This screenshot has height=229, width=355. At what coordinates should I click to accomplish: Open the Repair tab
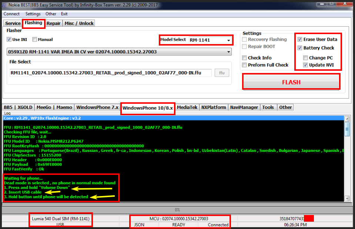(x=53, y=23)
